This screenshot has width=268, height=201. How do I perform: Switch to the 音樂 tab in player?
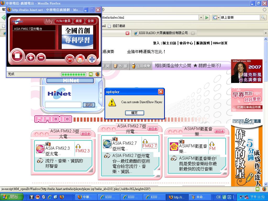pos(91,21)
